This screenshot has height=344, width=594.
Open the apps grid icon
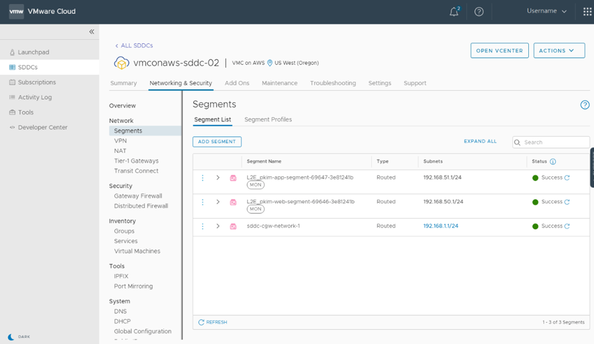[x=587, y=12]
